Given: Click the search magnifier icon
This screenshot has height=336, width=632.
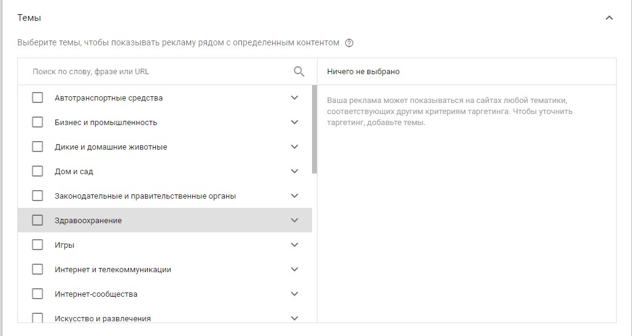Looking at the screenshot, I should pos(298,72).
